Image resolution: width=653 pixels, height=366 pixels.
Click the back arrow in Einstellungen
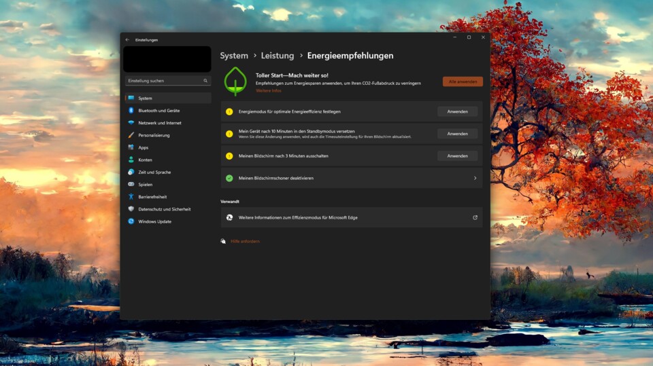click(127, 40)
